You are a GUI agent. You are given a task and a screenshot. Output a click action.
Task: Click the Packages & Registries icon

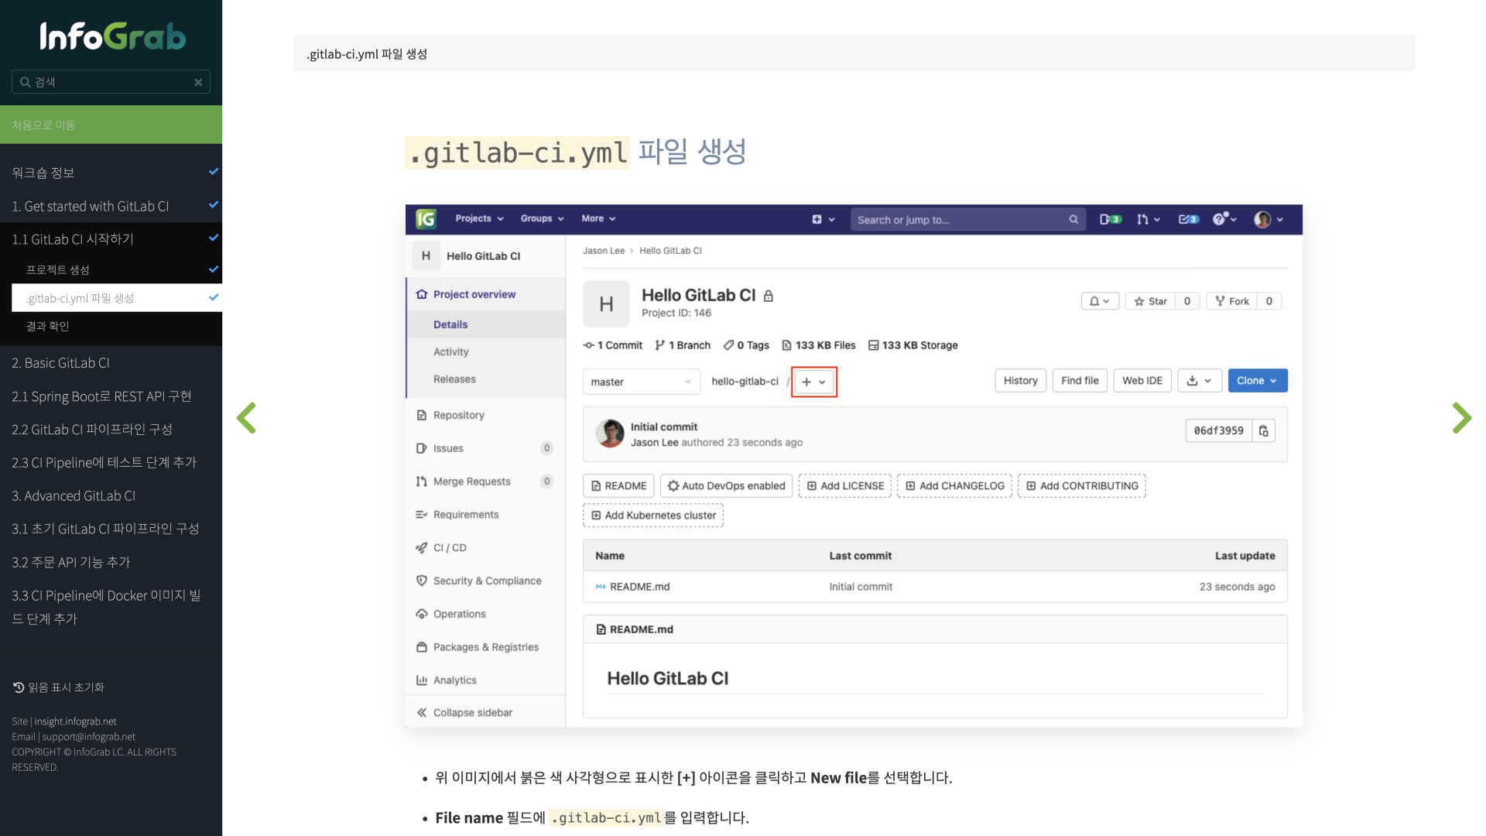tap(422, 647)
